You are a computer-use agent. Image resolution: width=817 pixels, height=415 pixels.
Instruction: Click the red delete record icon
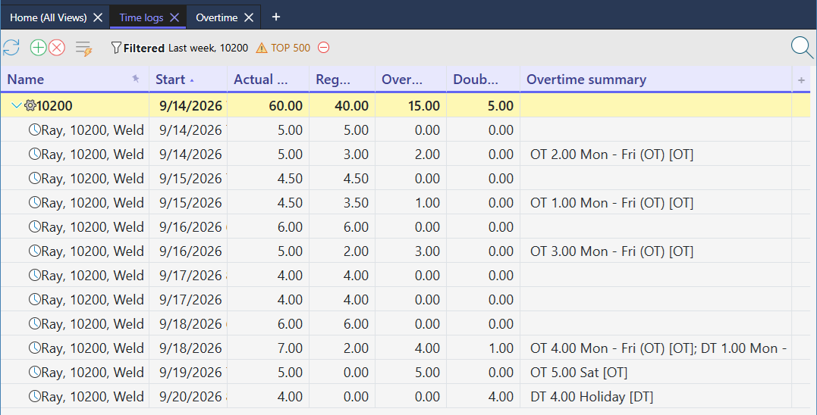(57, 48)
